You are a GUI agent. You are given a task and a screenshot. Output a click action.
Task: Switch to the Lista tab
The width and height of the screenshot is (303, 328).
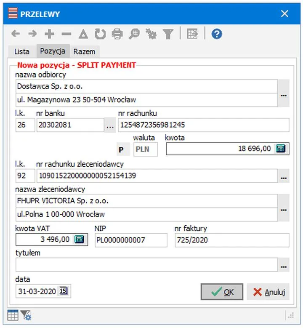22,52
